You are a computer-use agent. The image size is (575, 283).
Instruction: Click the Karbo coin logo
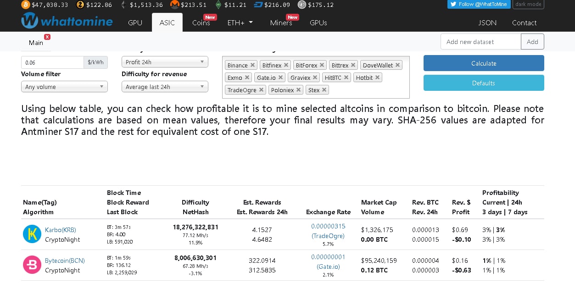point(32,234)
